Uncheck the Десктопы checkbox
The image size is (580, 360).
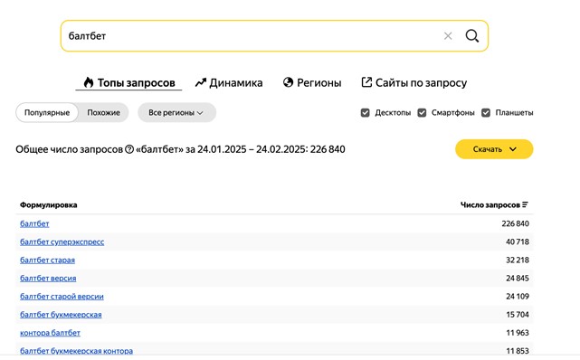(365, 113)
